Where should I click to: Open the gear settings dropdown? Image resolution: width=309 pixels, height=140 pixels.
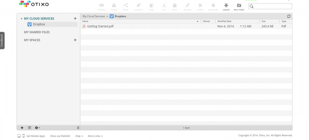pos(37,128)
